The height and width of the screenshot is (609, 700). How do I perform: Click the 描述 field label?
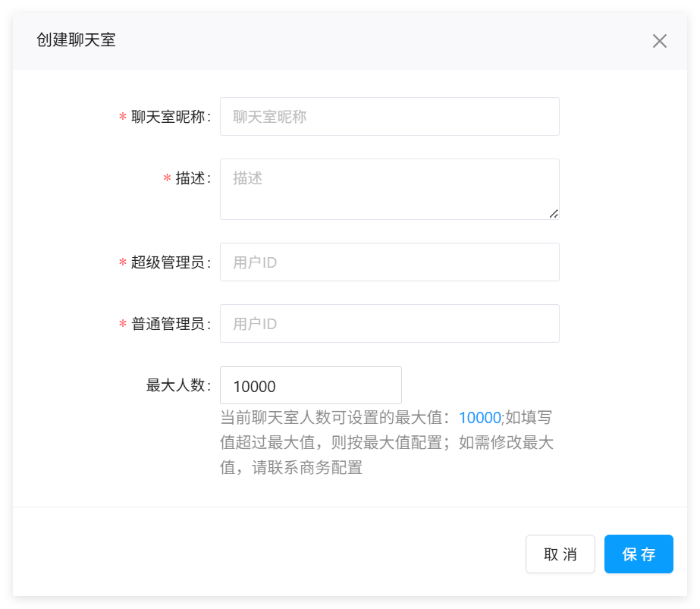pyautogui.click(x=190, y=179)
